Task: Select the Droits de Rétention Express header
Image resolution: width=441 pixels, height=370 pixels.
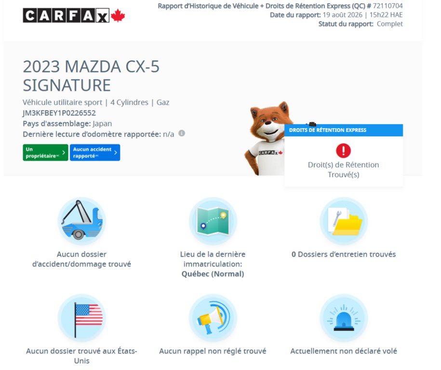Action: point(344,130)
